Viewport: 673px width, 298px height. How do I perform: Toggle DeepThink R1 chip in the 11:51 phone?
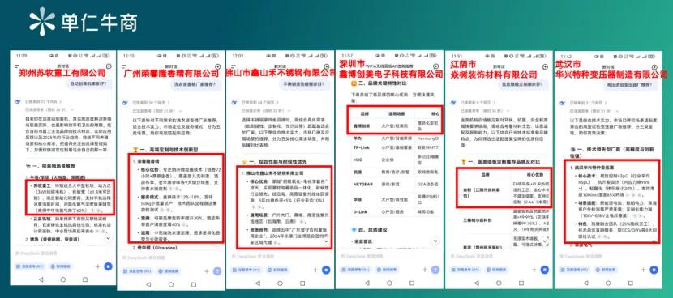pyautogui.click(x=465, y=270)
